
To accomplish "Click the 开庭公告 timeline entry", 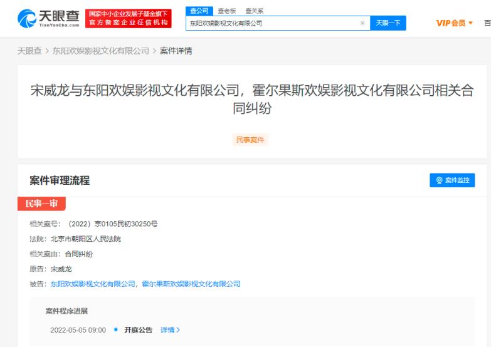I will (138, 330).
